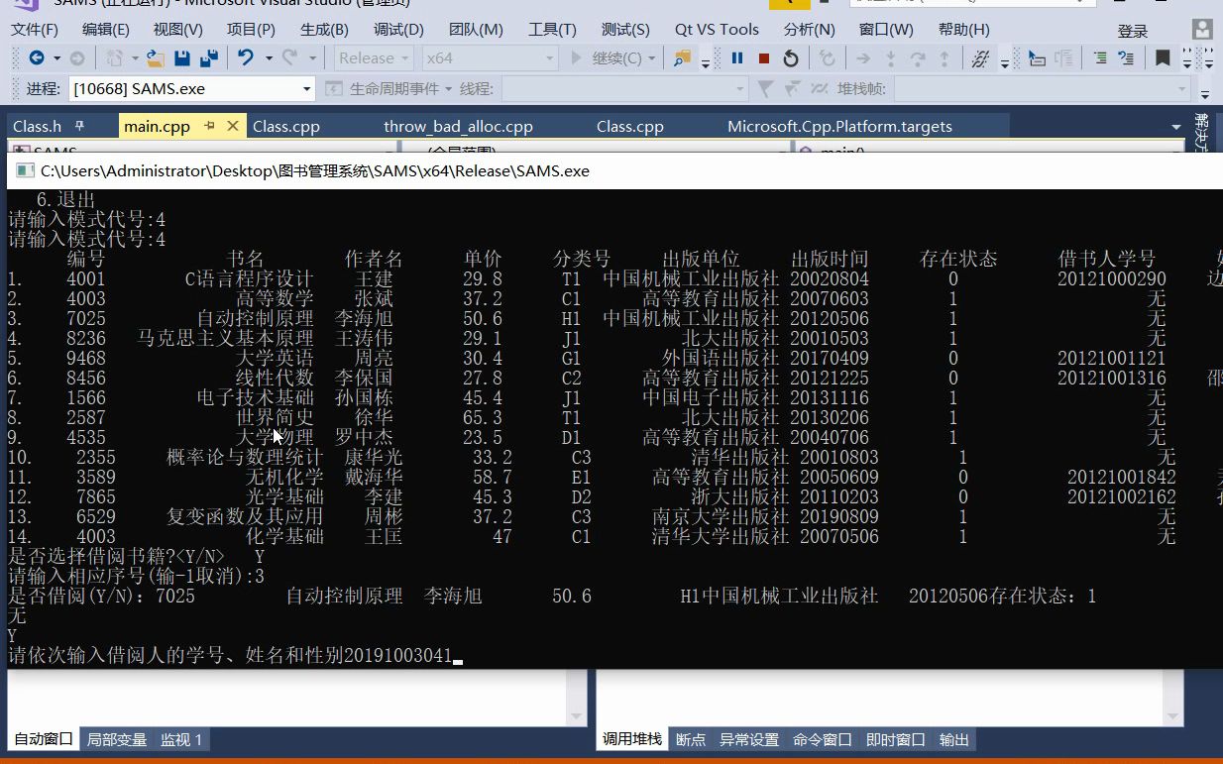Restart the debug session icon
The width and height of the screenshot is (1223, 764).
(x=790, y=58)
